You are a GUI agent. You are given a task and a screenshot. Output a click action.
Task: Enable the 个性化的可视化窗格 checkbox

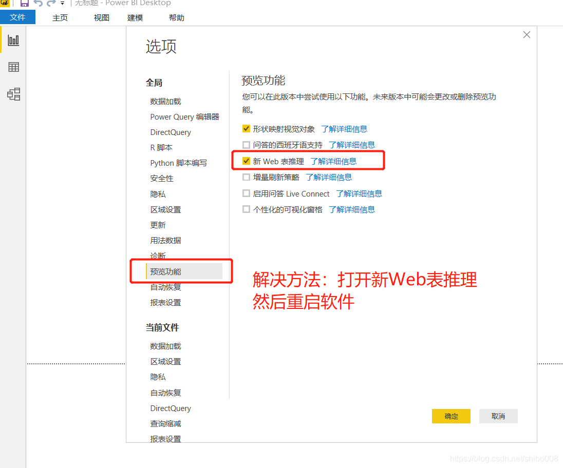click(247, 209)
